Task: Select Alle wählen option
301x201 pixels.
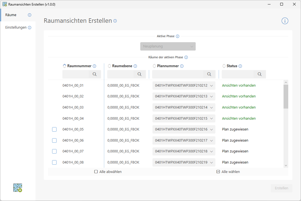Action: pyautogui.click(x=218, y=172)
